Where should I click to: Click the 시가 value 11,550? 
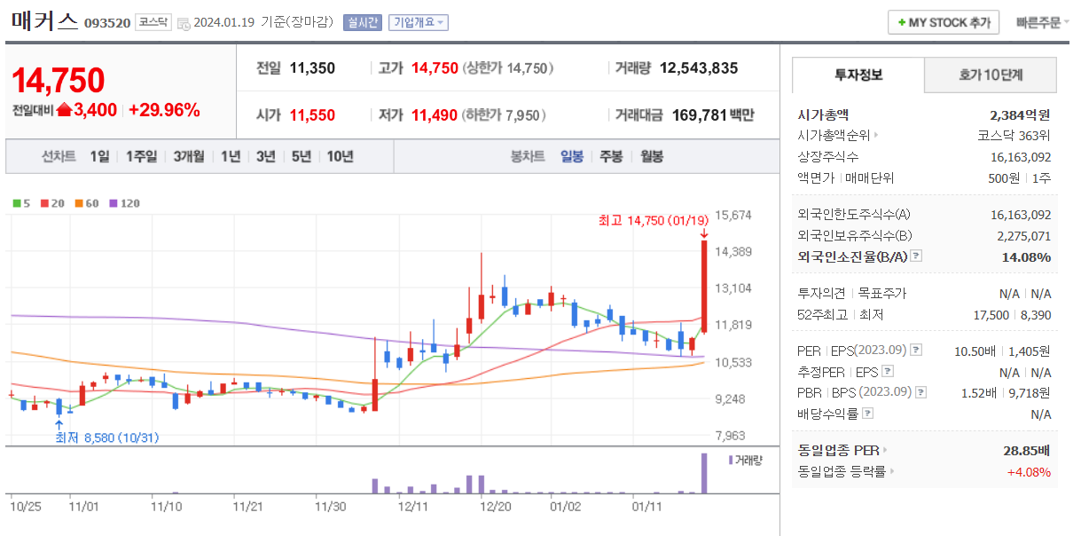(312, 114)
